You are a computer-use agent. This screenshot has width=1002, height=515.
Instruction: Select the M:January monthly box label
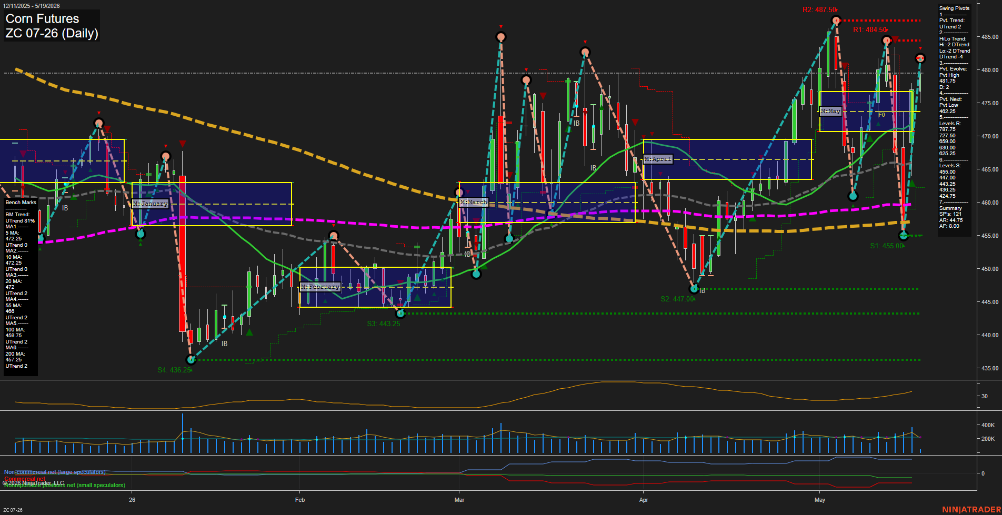coord(150,204)
